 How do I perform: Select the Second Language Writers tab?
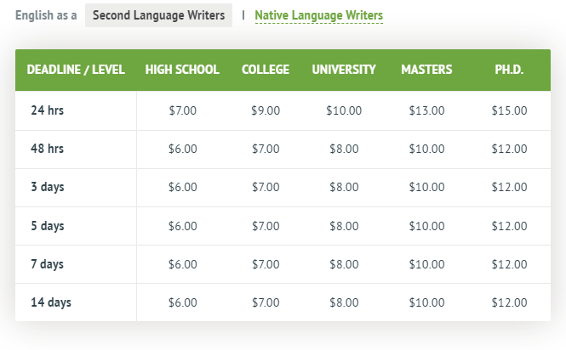[158, 15]
